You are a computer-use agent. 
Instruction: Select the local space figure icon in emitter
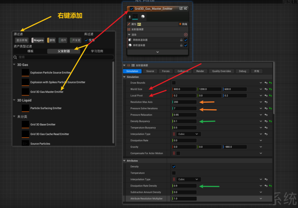click(x=130, y=17)
